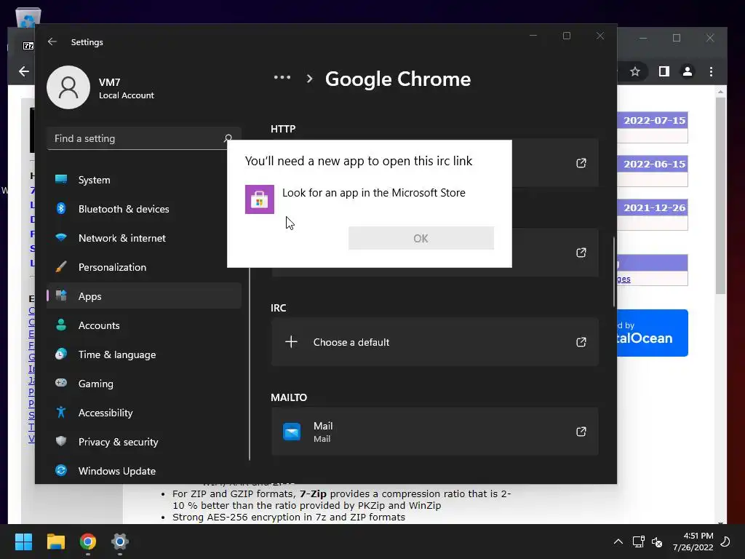Open Windows Update settings
The height and width of the screenshot is (559, 745).
click(x=144, y=471)
